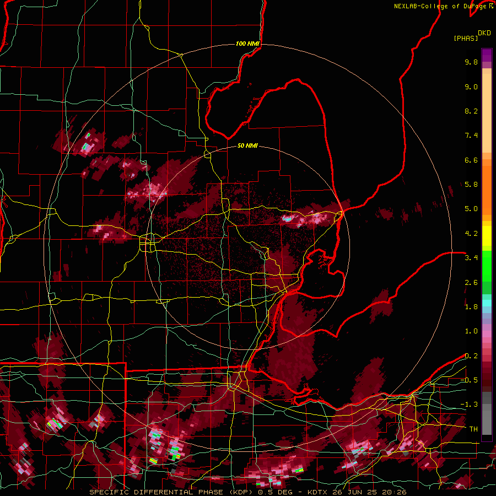The width and height of the screenshot is (496, 496).
Task: Click the 2.6 scale value
Action: point(471,283)
